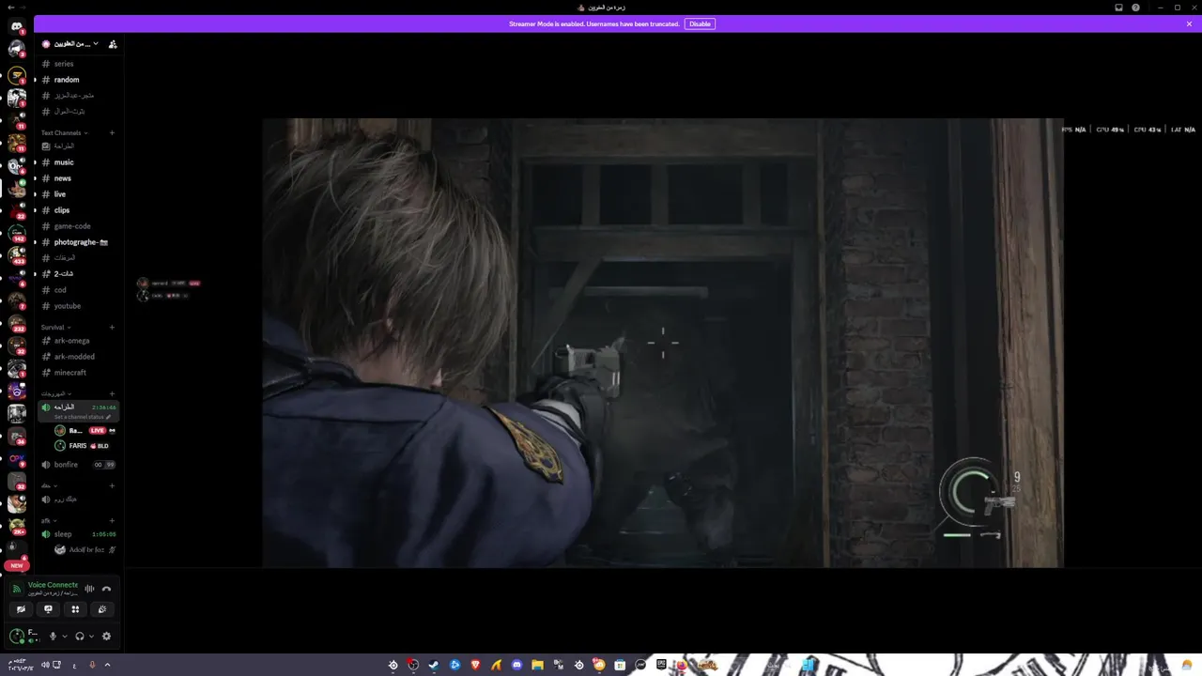Open the voice connection signal details icon
Screen dimensions: 1202x676
[x=16, y=589]
